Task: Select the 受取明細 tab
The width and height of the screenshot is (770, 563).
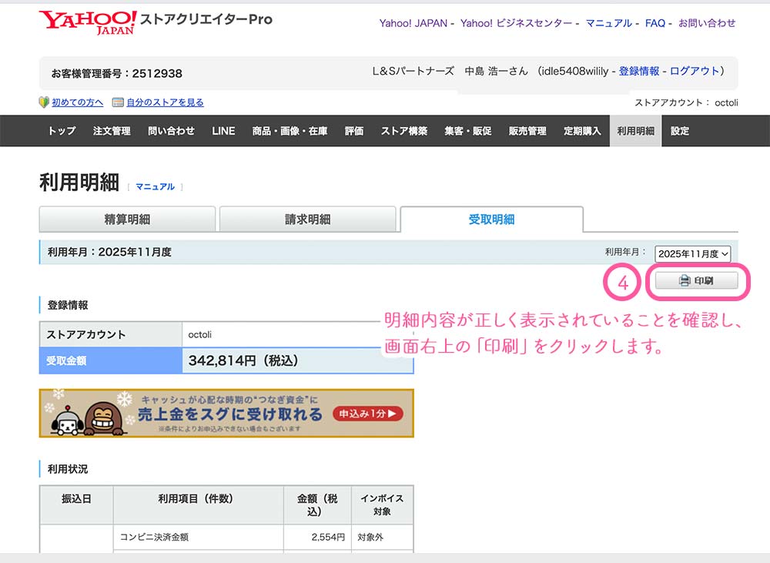Action: (x=491, y=220)
